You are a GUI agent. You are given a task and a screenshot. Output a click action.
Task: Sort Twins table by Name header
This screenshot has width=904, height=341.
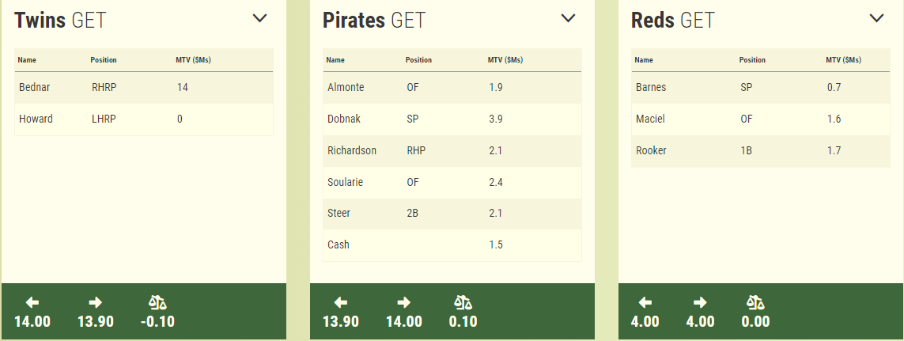tap(28, 60)
